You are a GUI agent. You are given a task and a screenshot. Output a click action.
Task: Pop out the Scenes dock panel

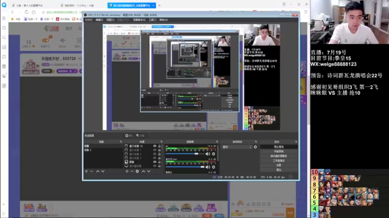click(x=121, y=142)
